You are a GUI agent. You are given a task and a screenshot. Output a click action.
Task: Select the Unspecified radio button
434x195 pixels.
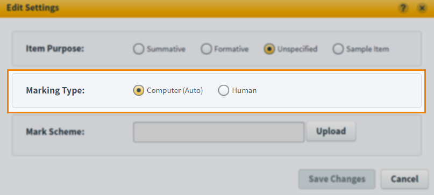(x=269, y=49)
